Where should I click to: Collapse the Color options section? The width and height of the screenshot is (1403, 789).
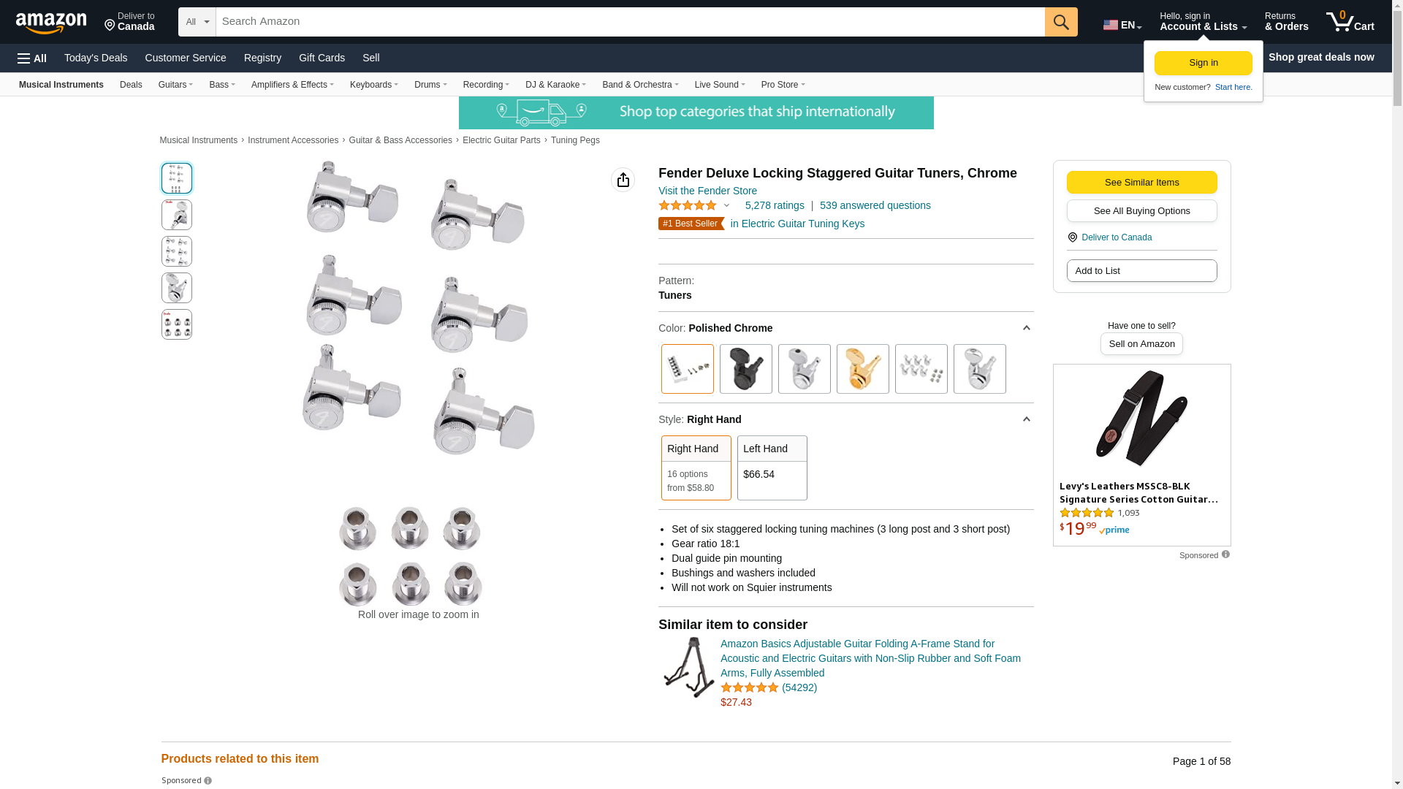pos(1026,328)
